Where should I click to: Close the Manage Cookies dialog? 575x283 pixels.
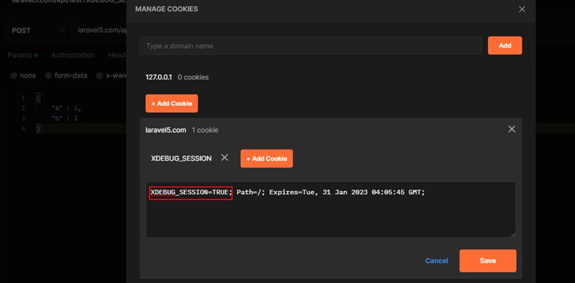tap(522, 9)
